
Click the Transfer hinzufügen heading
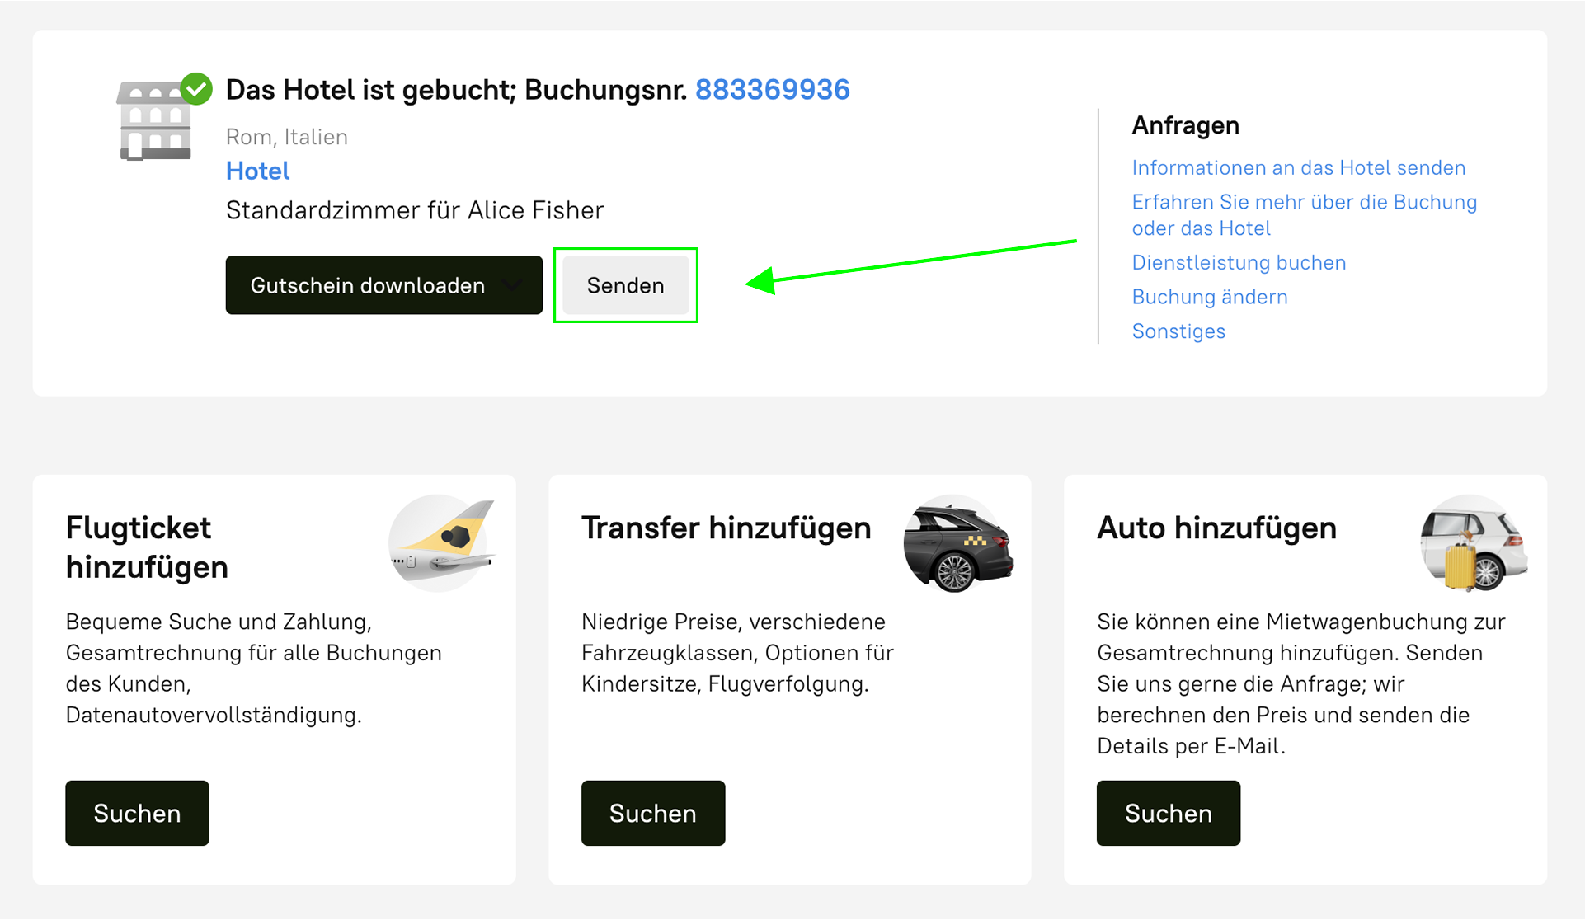726,528
